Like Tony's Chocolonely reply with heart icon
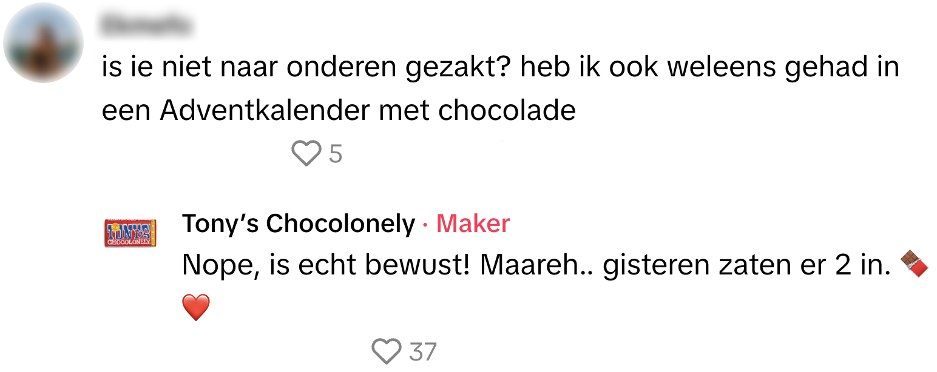The image size is (937, 372). tap(386, 351)
